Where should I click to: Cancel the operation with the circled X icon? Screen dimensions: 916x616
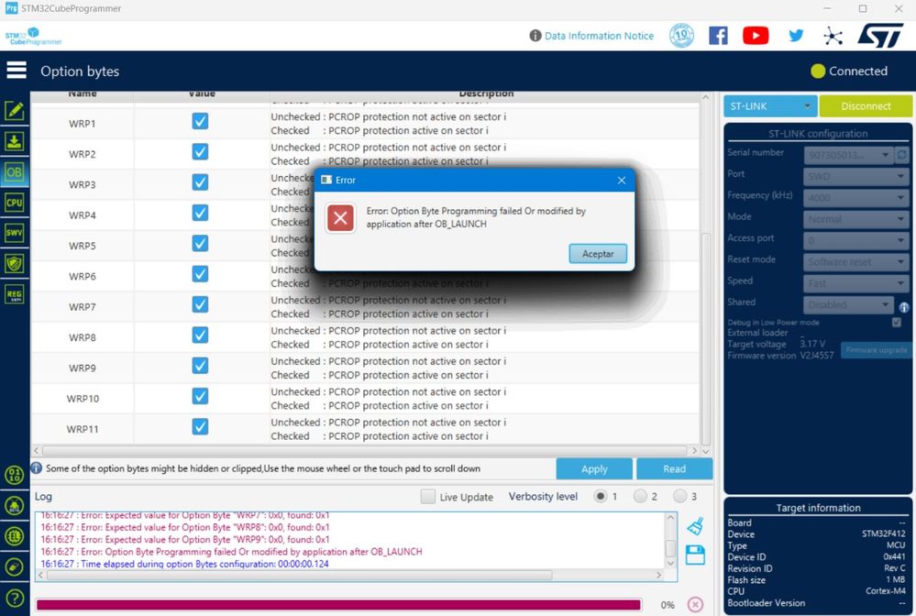(x=695, y=604)
